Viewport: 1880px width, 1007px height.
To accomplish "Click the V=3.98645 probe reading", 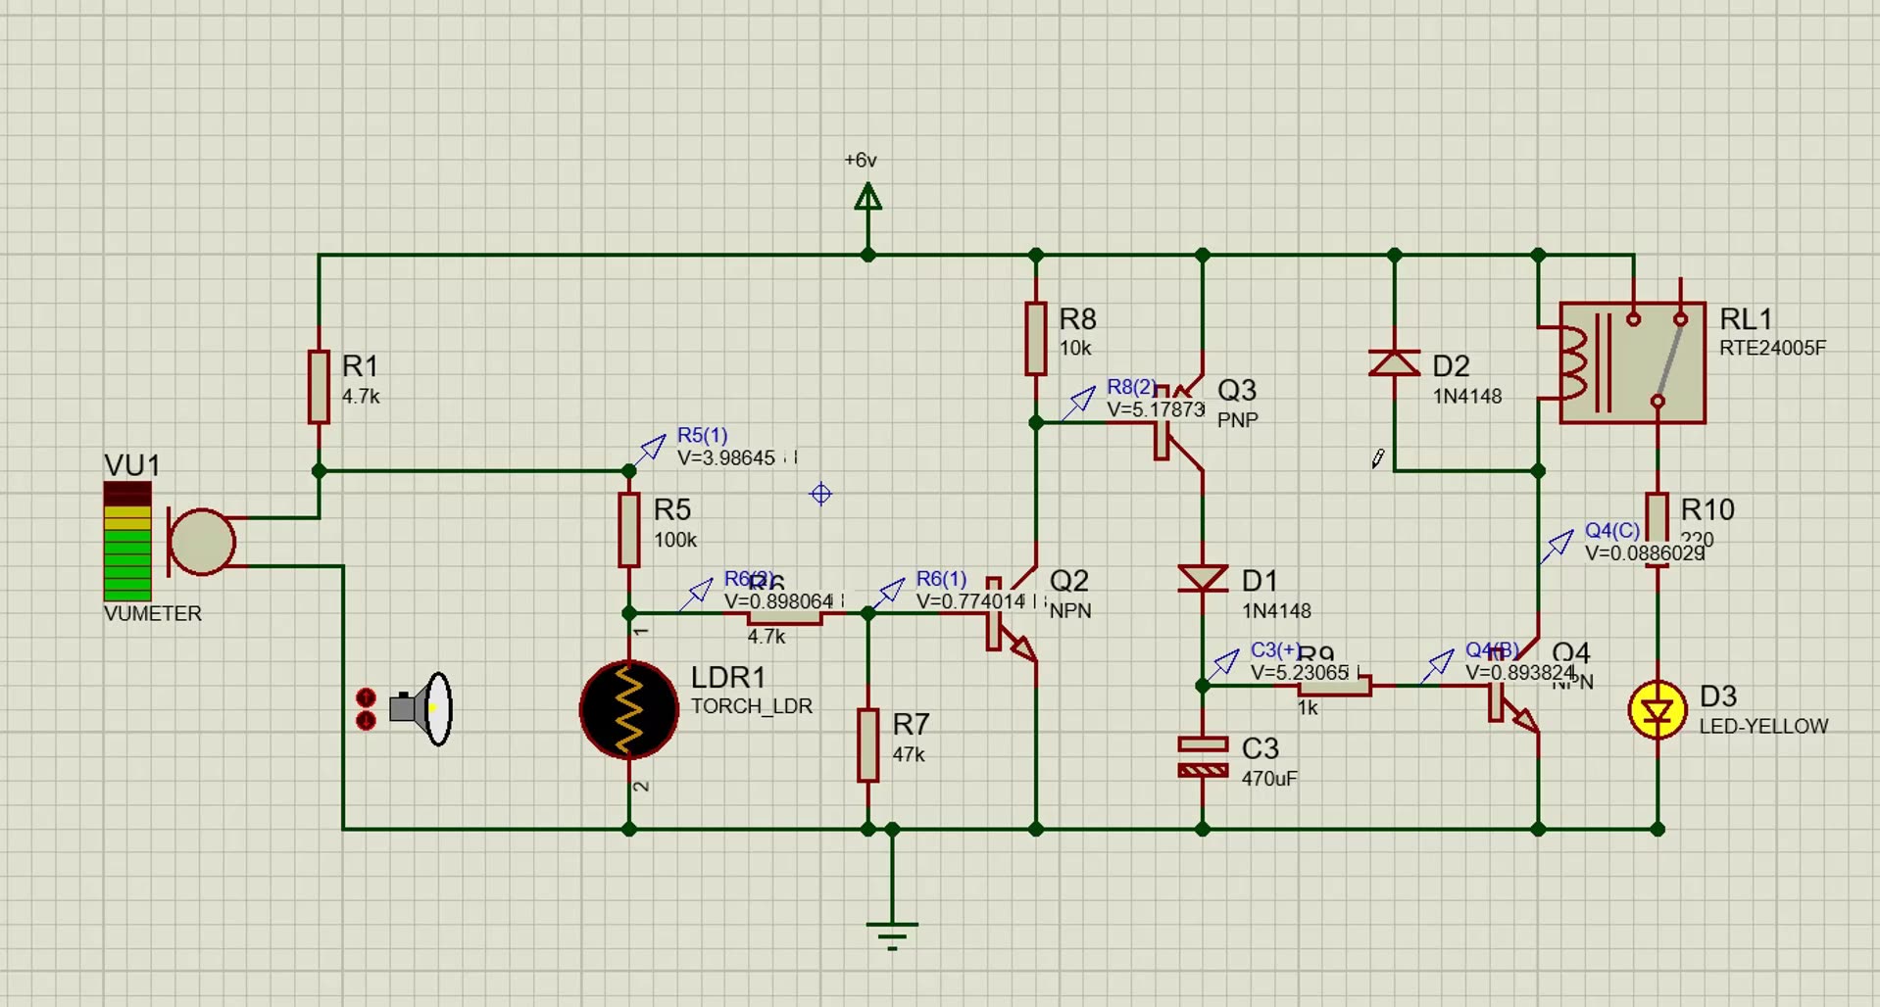I will [726, 457].
